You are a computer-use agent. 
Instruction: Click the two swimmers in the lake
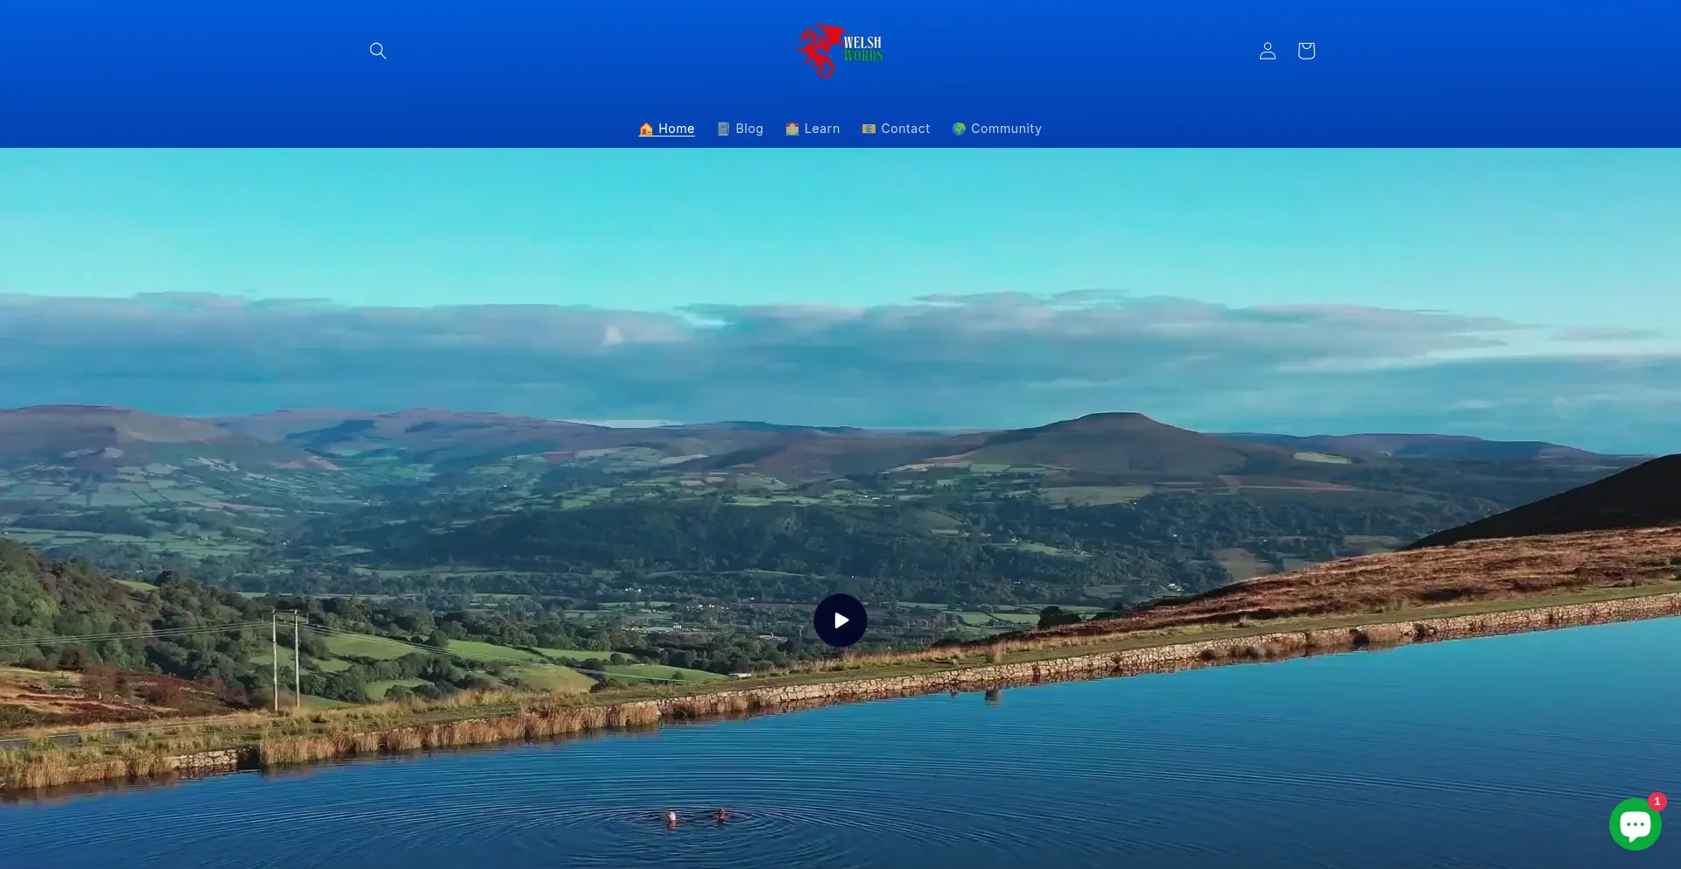coord(697,816)
